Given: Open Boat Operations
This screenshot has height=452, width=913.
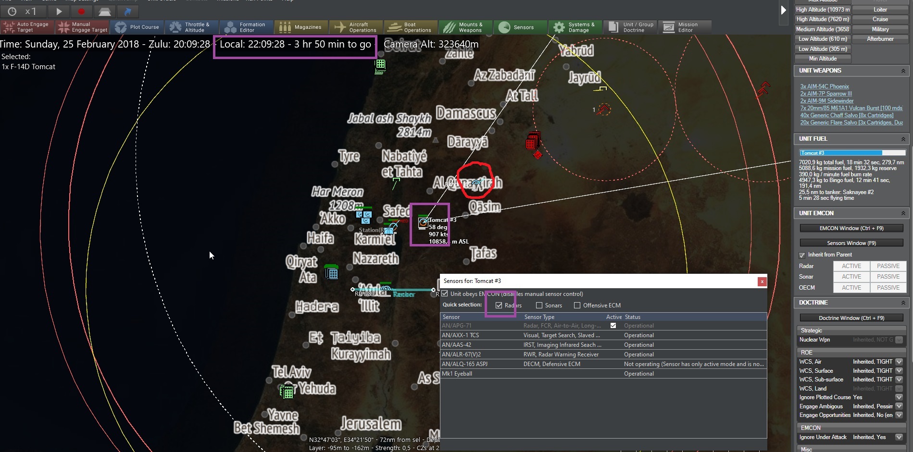Looking at the screenshot, I should [x=411, y=27].
